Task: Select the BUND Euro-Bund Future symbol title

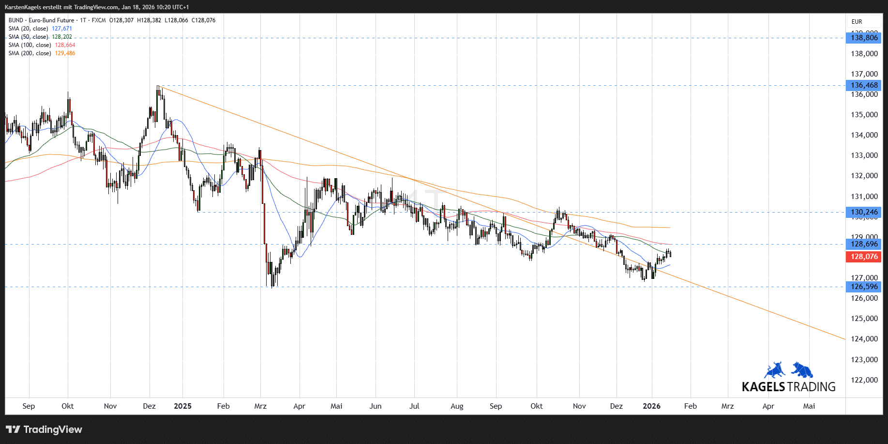Action: 42,20
